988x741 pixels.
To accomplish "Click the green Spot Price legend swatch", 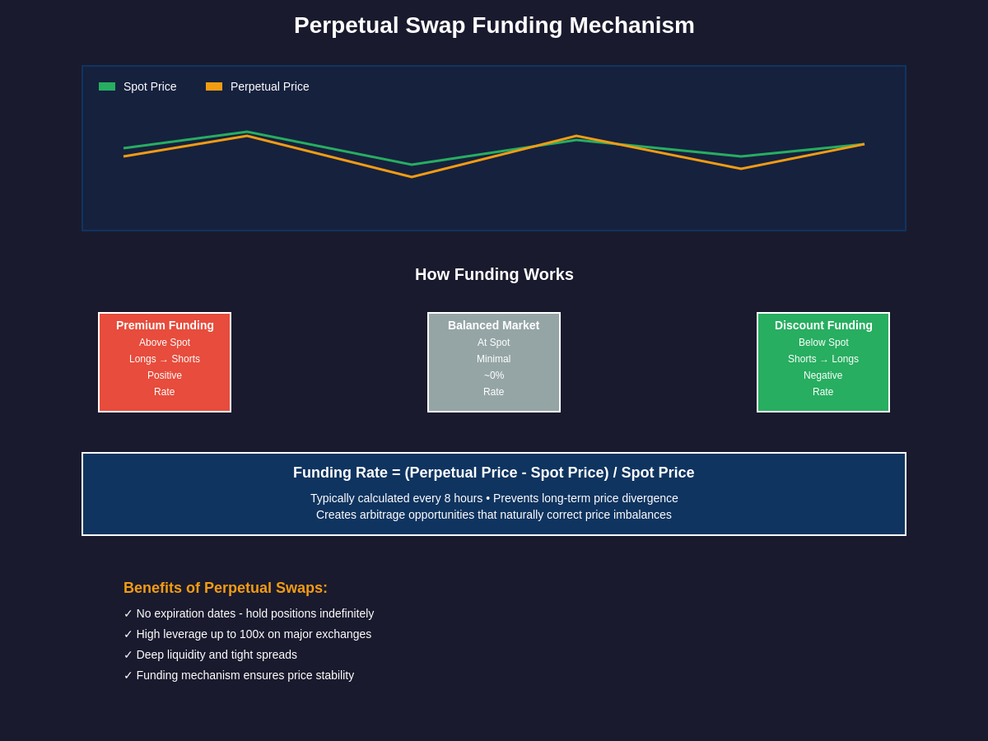I will 107,86.
